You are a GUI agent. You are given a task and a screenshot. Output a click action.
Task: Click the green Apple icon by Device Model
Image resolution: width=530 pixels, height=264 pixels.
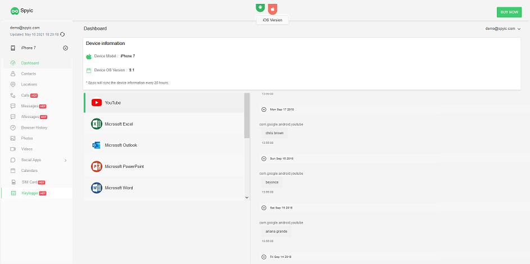(x=89, y=56)
